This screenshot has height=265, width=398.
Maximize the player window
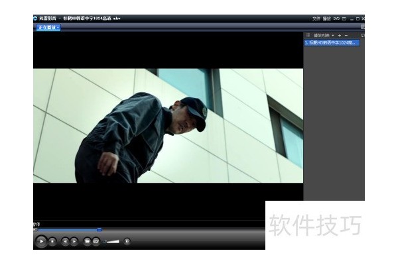point(358,19)
